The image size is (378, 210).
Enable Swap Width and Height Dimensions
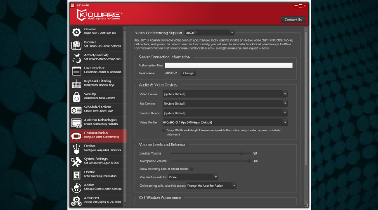(164, 130)
